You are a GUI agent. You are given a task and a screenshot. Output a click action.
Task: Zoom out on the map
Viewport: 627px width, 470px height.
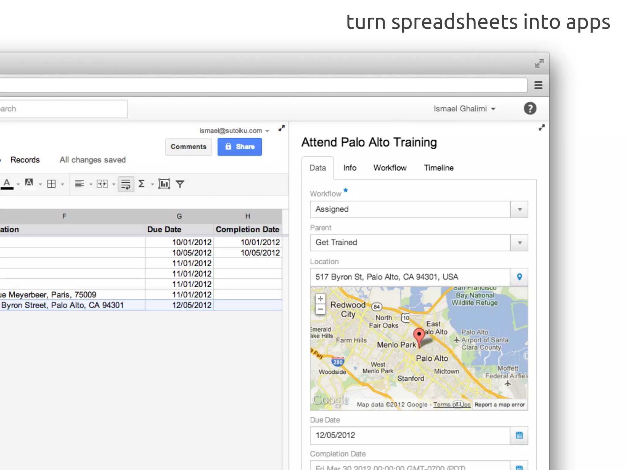tap(321, 309)
